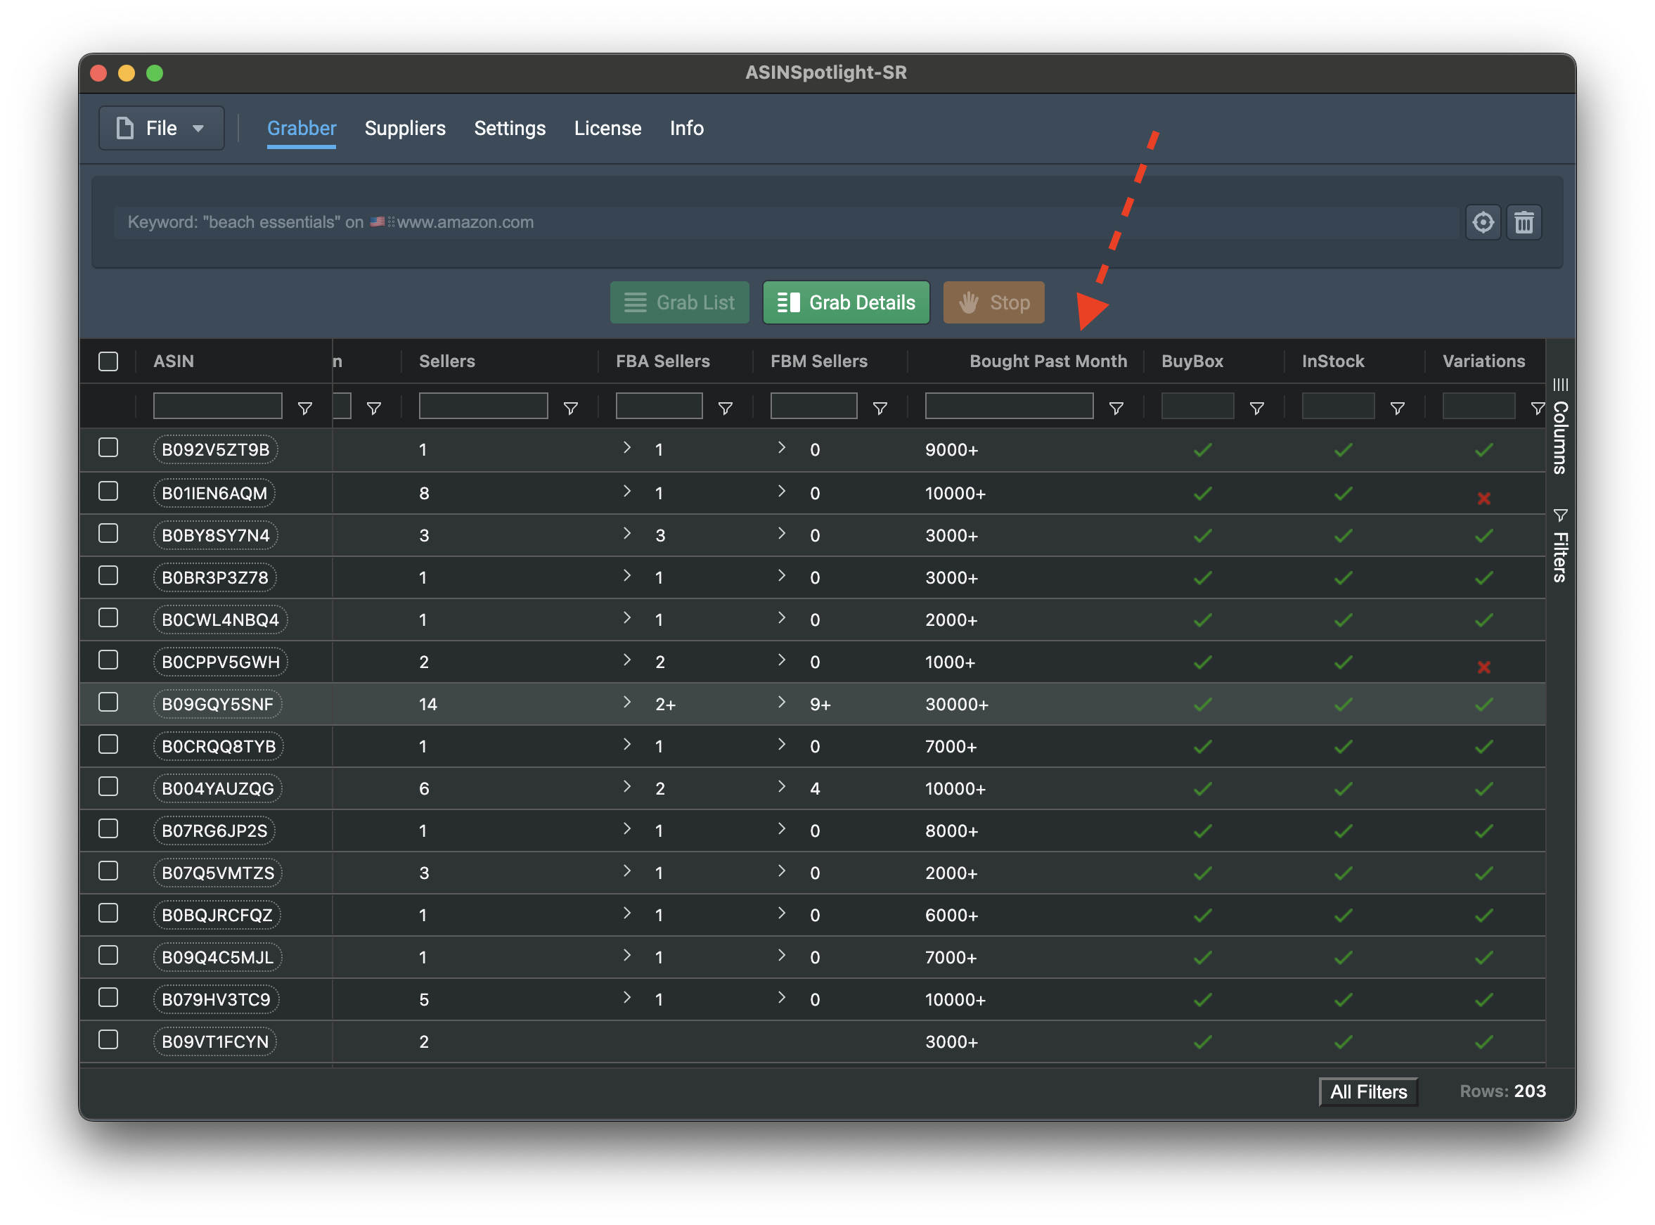Screen dimensions: 1655x1225
Task: Switch to the Suppliers tab
Action: (x=405, y=128)
